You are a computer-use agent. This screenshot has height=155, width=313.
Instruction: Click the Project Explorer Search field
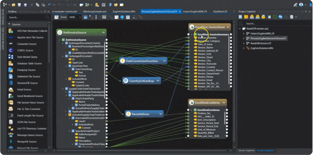pos(275,23)
